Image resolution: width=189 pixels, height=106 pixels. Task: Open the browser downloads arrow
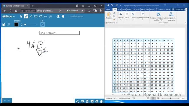tap(100, 11)
